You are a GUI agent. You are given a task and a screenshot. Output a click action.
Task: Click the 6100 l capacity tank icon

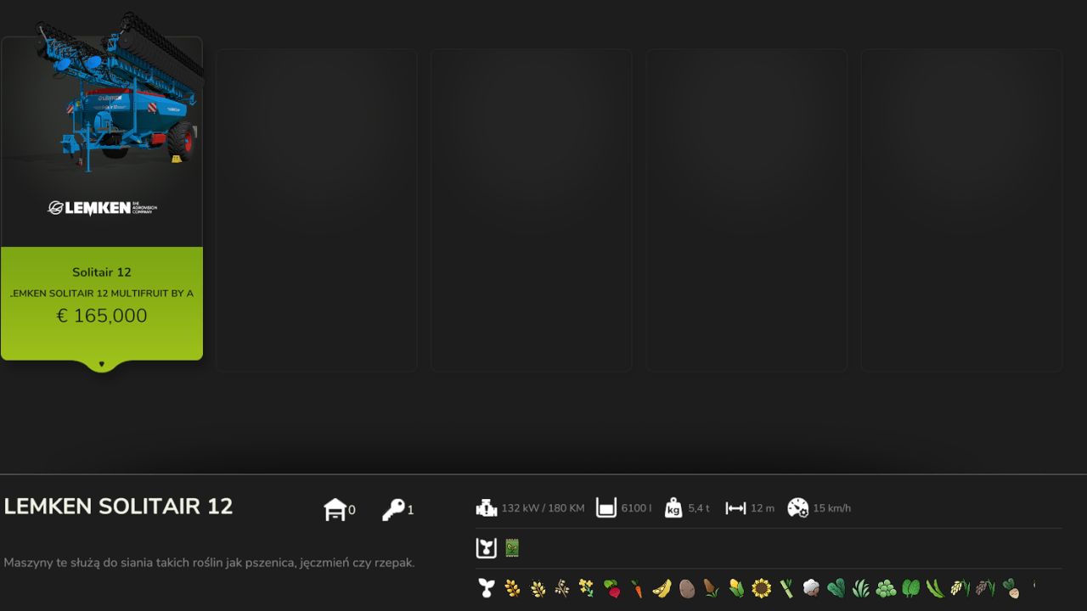coord(606,507)
